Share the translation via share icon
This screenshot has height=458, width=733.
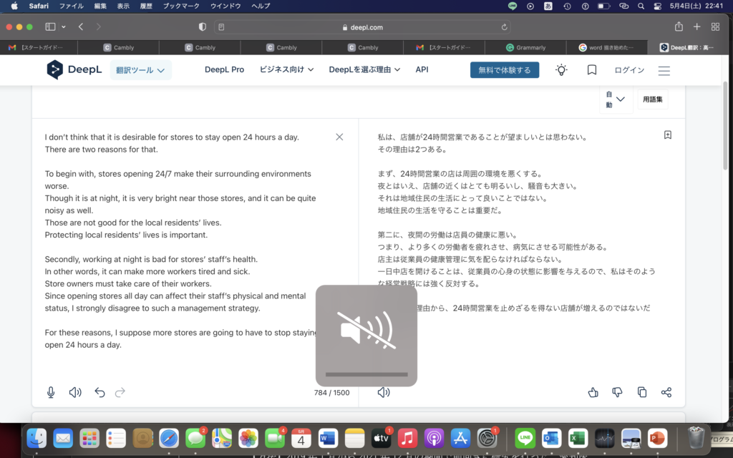666,392
